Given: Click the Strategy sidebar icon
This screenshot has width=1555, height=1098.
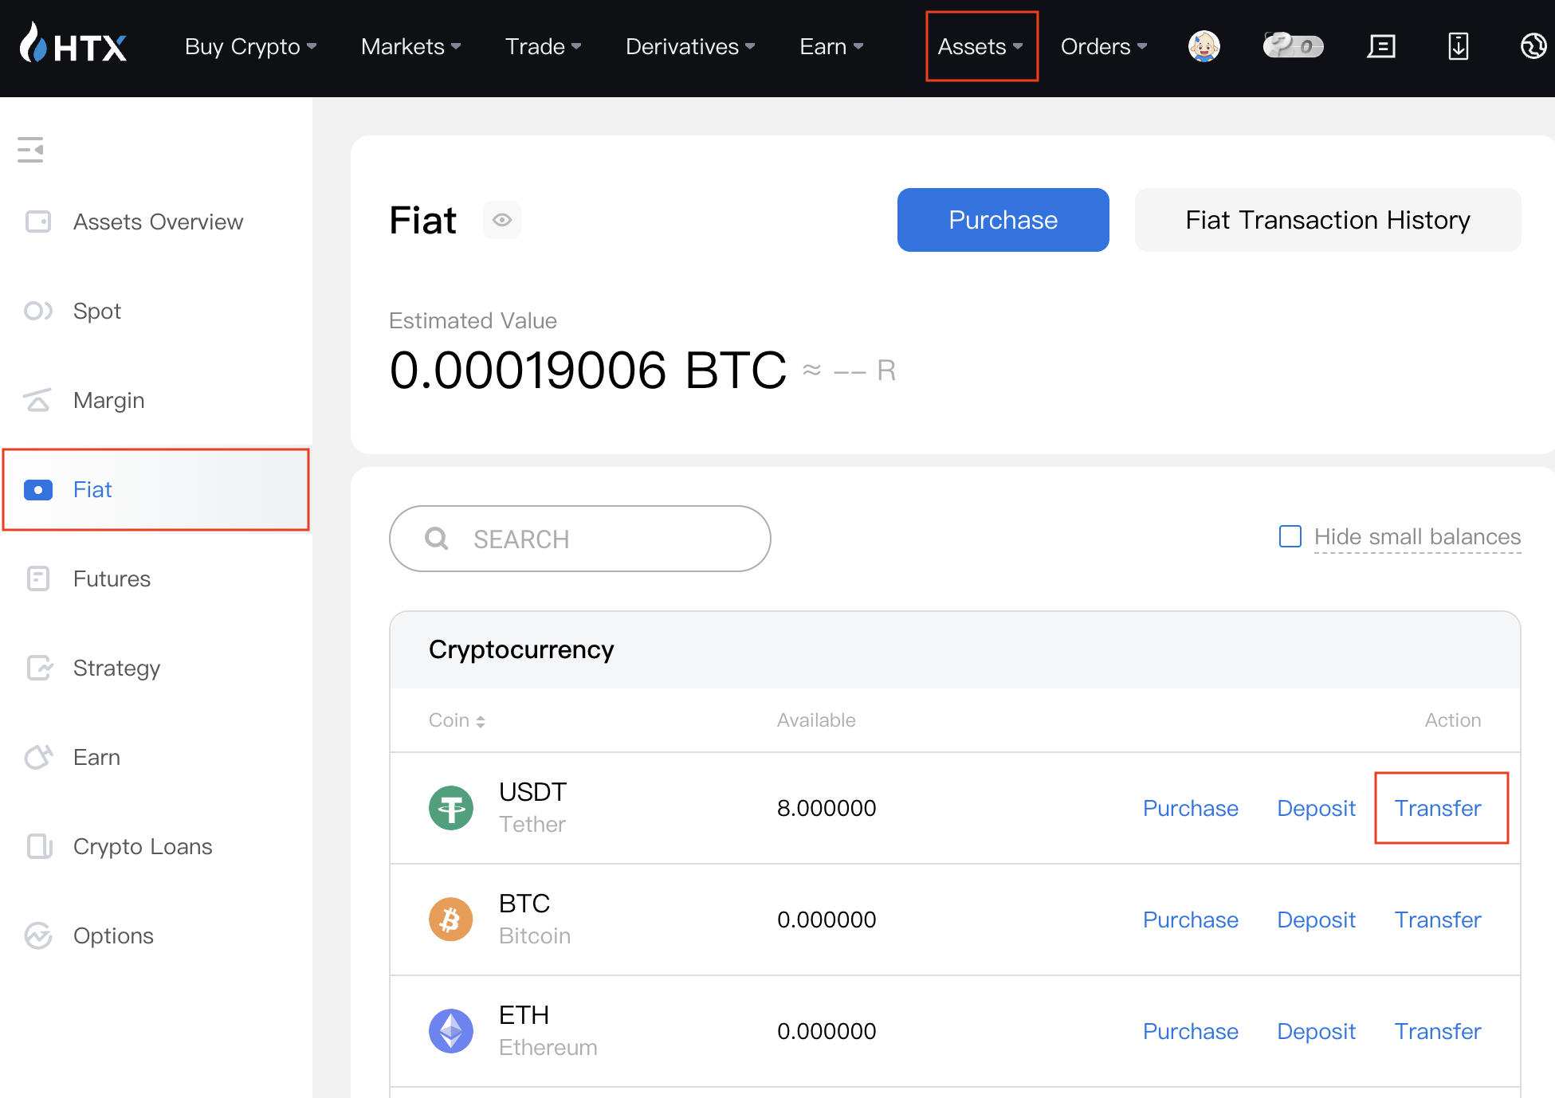Looking at the screenshot, I should coord(39,668).
